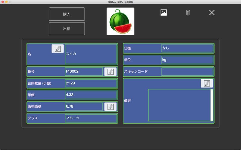Focus the empty スキャンコード field
The height and width of the screenshot is (150, 241).
pos(187,72)
